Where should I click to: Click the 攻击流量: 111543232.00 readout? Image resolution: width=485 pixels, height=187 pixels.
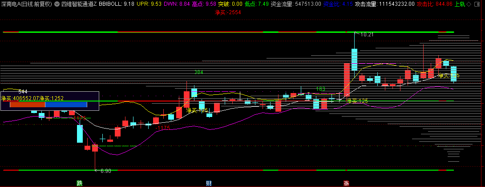[385, 4]
